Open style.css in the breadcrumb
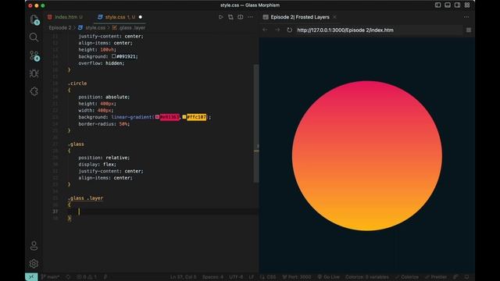The height and width of the screenshot is (281, 500). pyautogui.click(x=95, y=28)
